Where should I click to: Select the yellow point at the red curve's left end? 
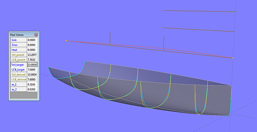66,41
